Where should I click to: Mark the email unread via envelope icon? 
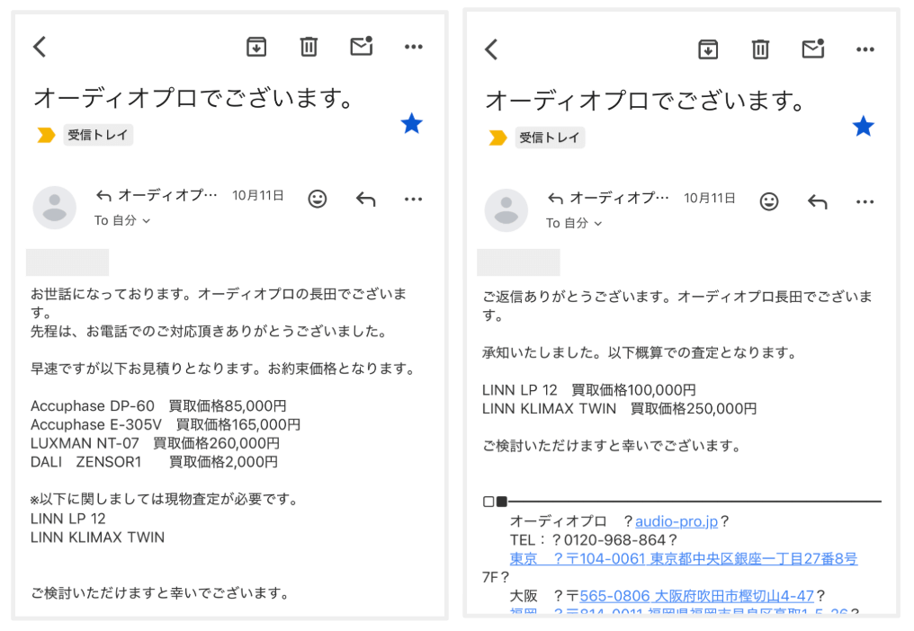tap(362, 47)
